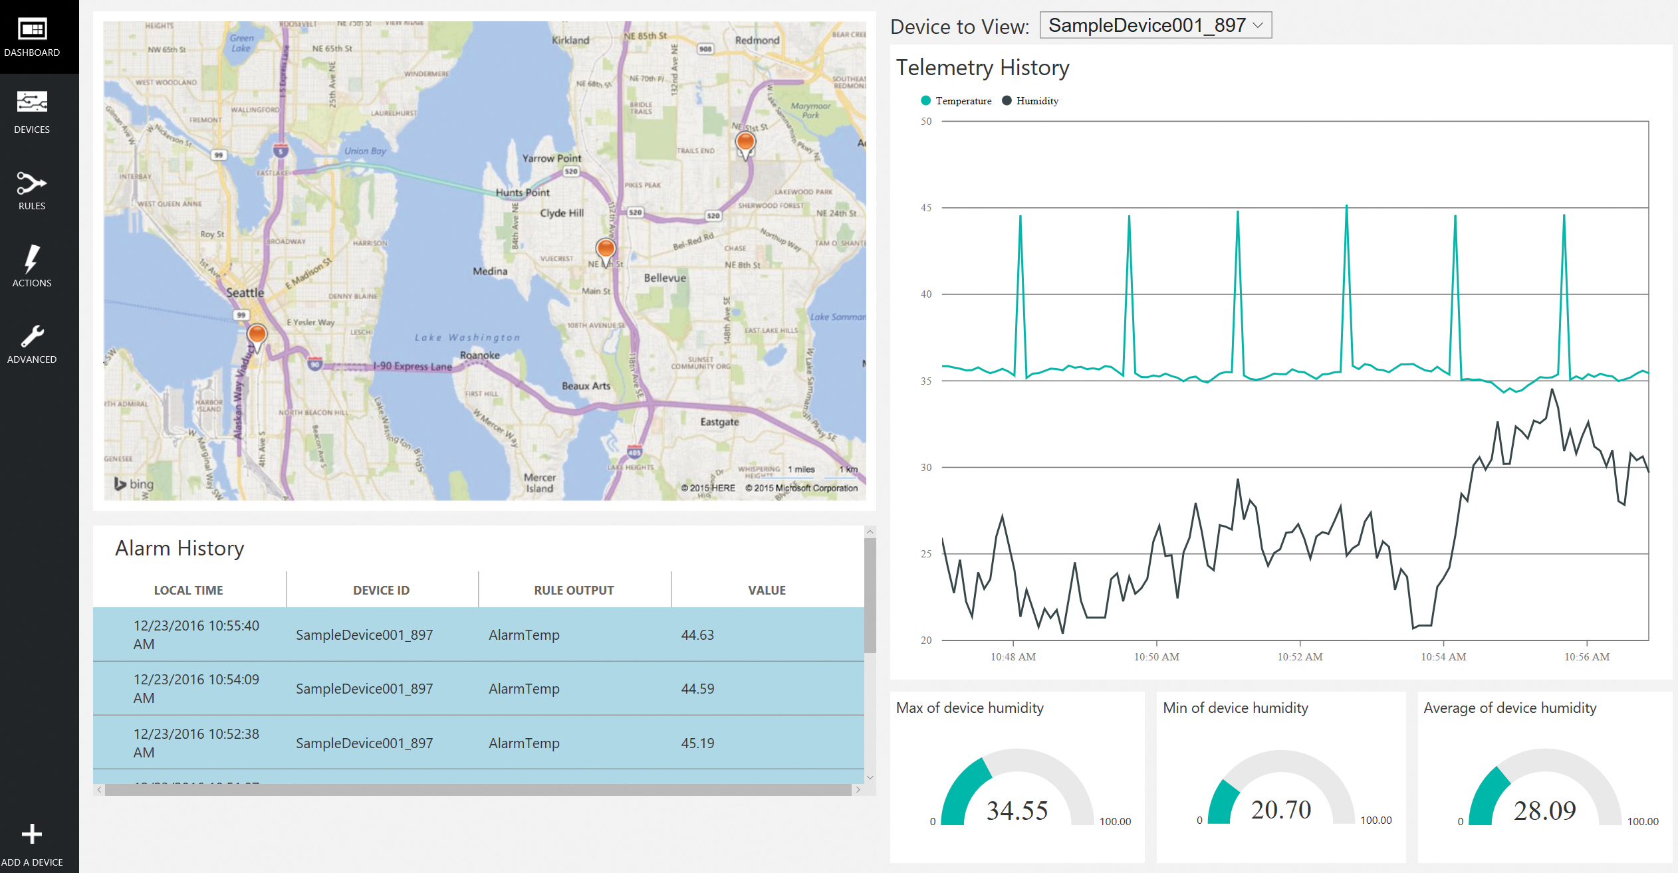Click the horizontal scrollbar thumb in Alarm History
This screenshot has height=873, width=1678.
click(478, 789)
